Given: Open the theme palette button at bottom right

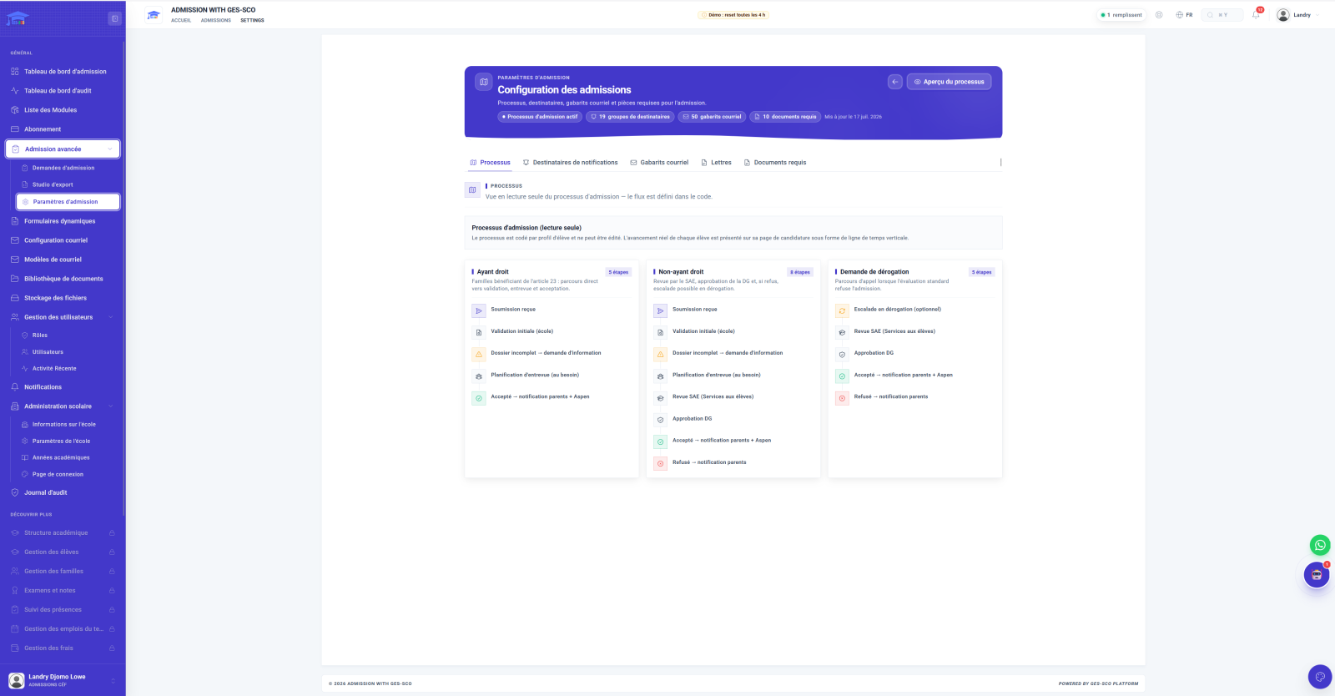Looking at the screenshot, I should [x=1319, y=677].
